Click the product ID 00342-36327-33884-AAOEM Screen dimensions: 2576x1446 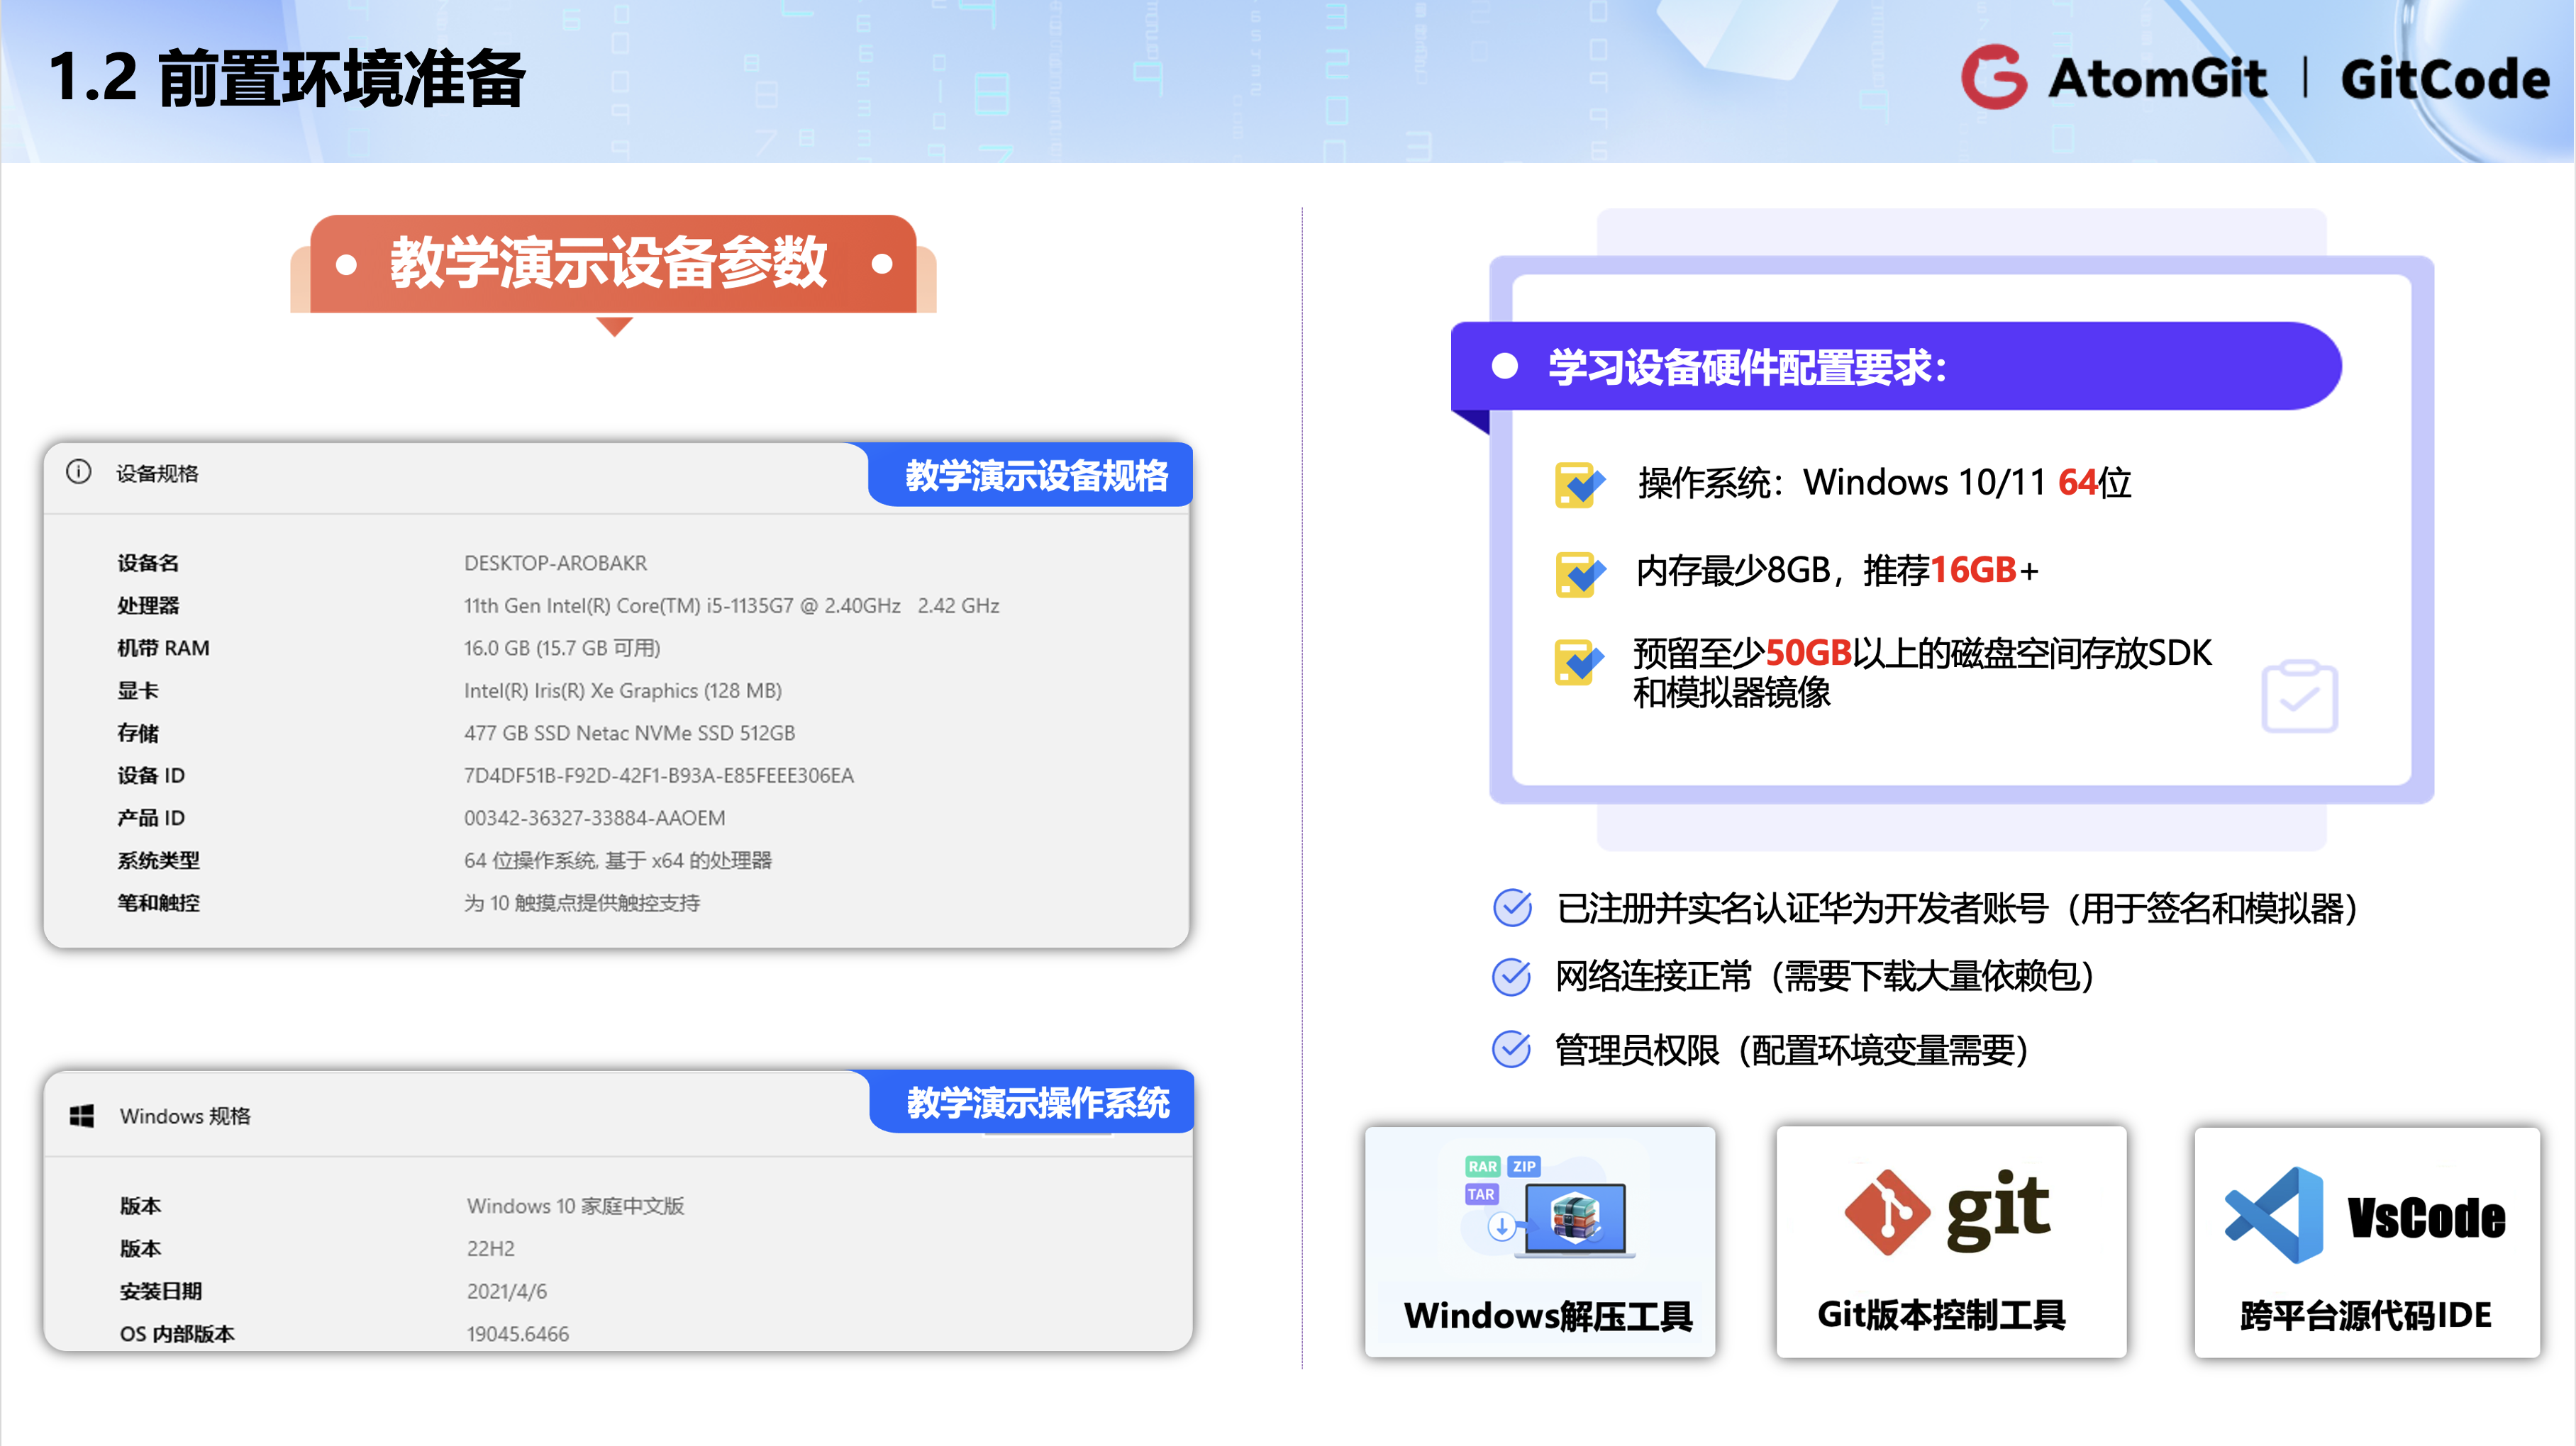tap(594, 817)
